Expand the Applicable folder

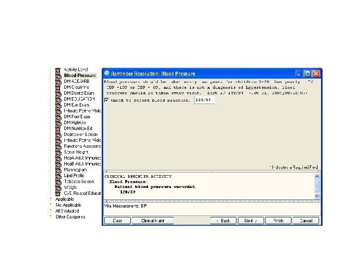tap(64, 199)
